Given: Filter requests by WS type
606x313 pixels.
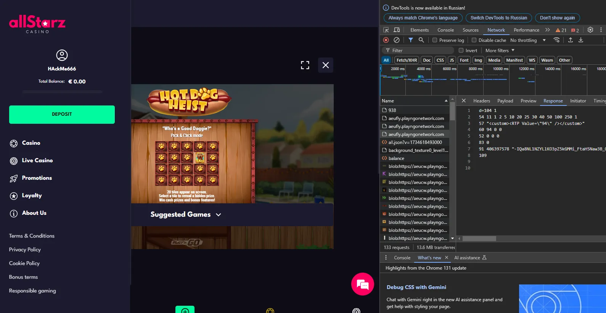Looking at the screenshot, I should (x=532, y=60).
